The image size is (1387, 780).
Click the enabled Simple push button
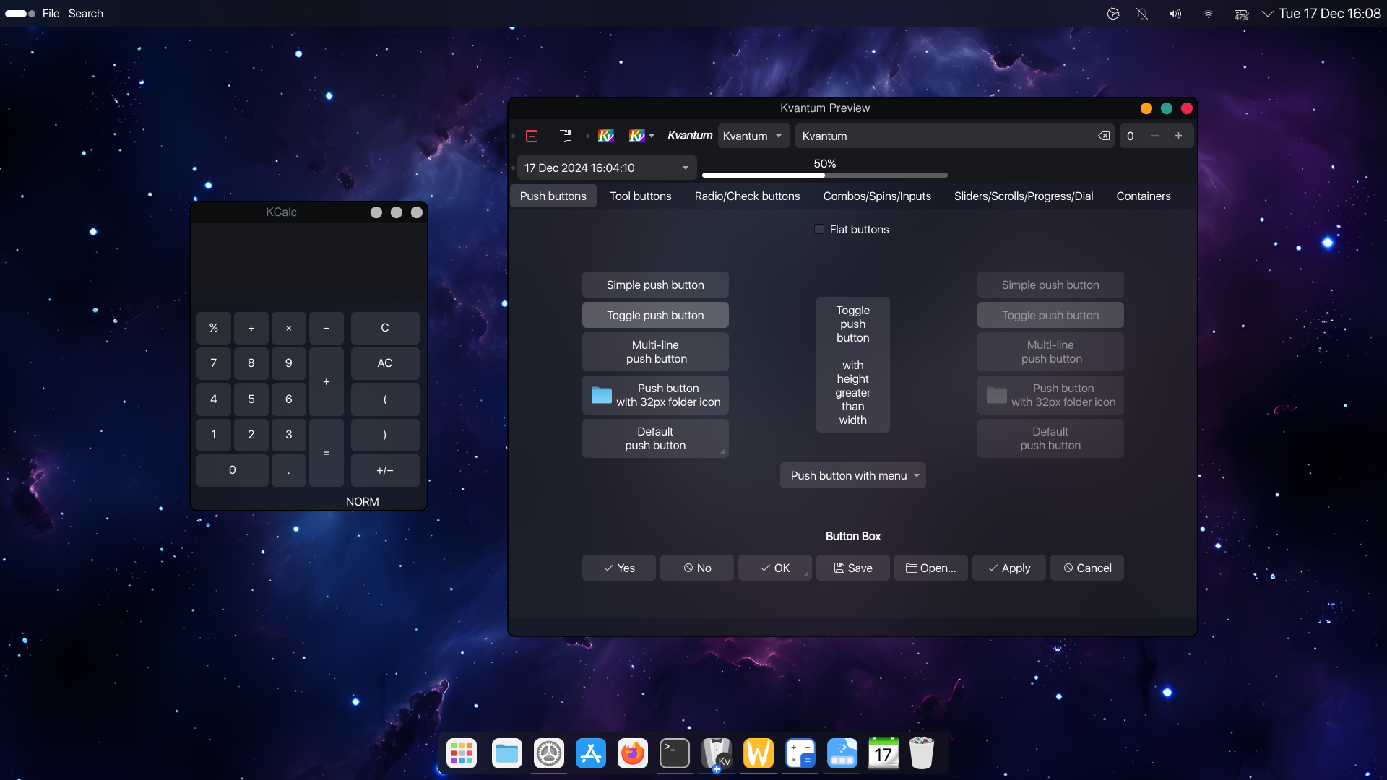(x=655, y=285)
